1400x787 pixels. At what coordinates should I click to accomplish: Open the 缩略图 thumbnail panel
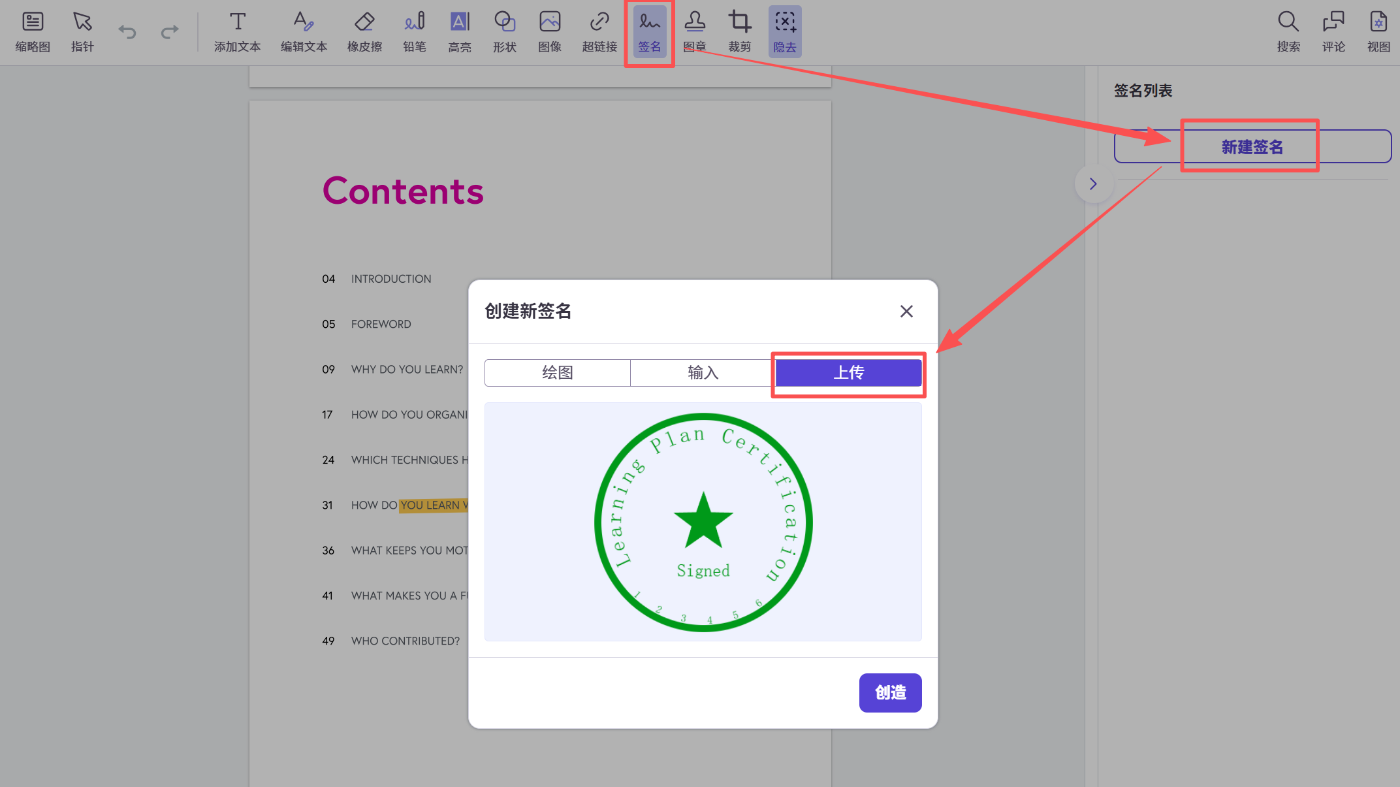pos(33,31)
